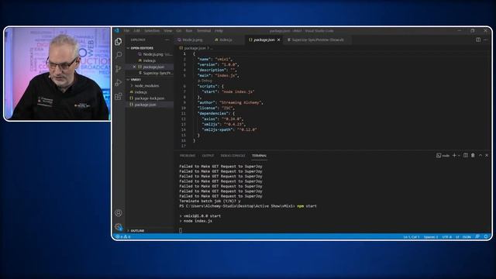496x279 pixels.
Task: Switch to the Output panel tab
Action: [208, 156]
